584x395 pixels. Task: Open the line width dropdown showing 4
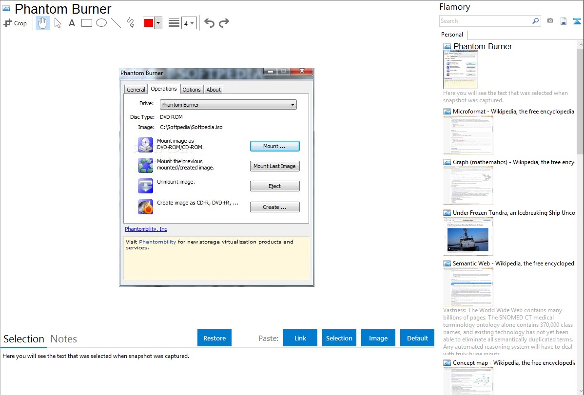tap(189, 23)
